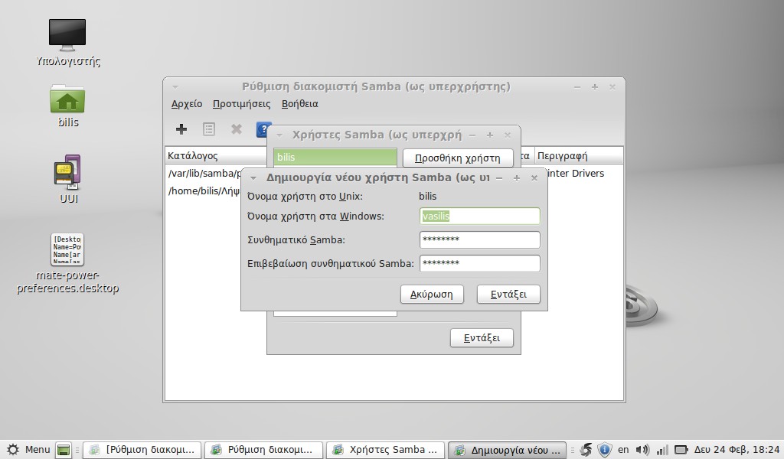Click the clock showing Δευ 24 Φεβ, 18:24
784x459 pixels.
(x=737, y=450)
